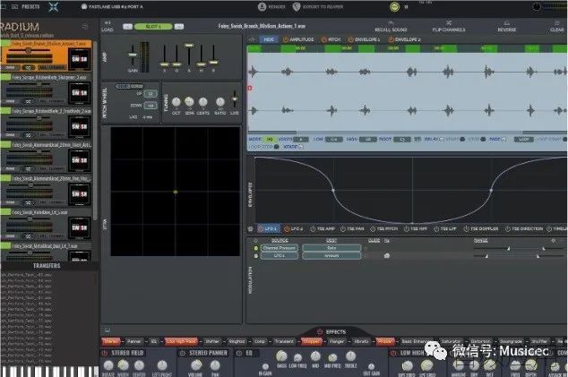The image size is (568, 377).
Task: Toggle the Stereo Panner power icon
Action: [x=182, y=353]
